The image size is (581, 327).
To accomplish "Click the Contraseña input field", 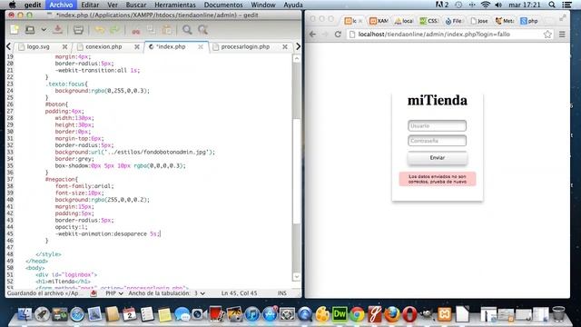I will tap(437, 141).
